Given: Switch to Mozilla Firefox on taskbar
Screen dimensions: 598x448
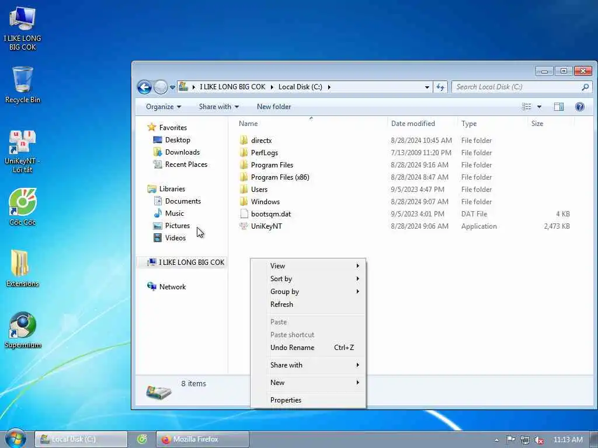Looking at the screenshot, I should pyautogui.click(x=203, y=439).
